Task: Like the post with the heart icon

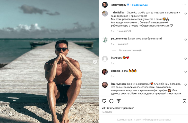Action: 104,101
